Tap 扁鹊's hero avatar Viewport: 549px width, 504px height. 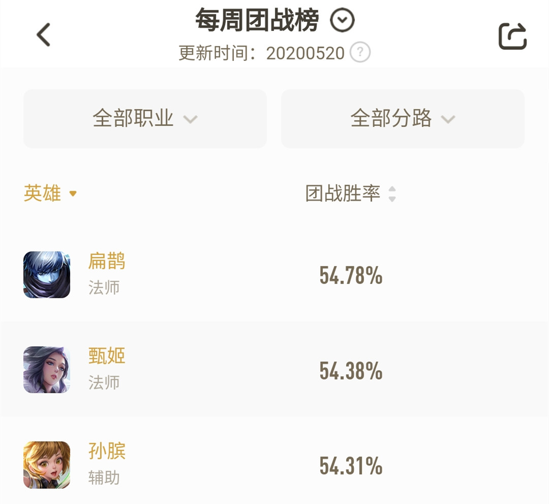(46, 274)
